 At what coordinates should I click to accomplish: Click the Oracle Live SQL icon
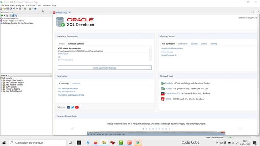[x=162, y=94]
